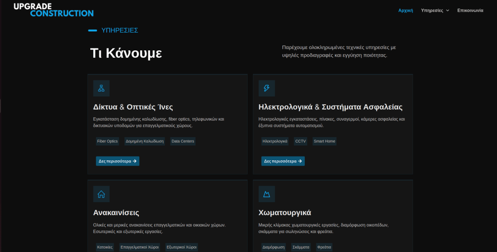Click the CCTV tag
Screen dimensions: 497x252
(x=300, y=142)
